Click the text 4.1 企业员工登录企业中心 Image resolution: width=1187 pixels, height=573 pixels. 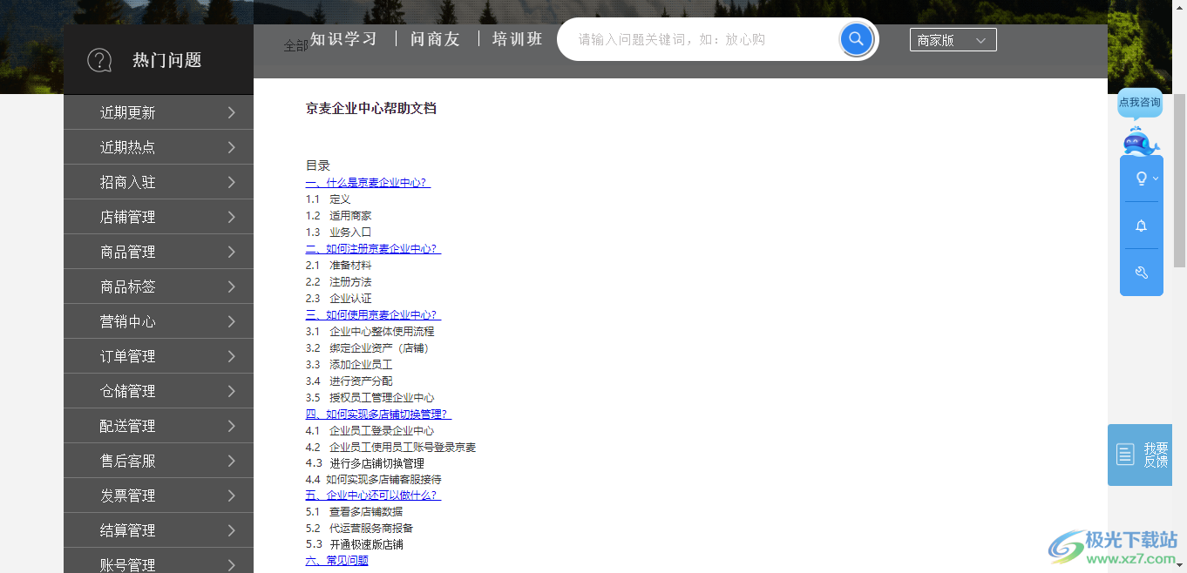(x=370, y=431)
